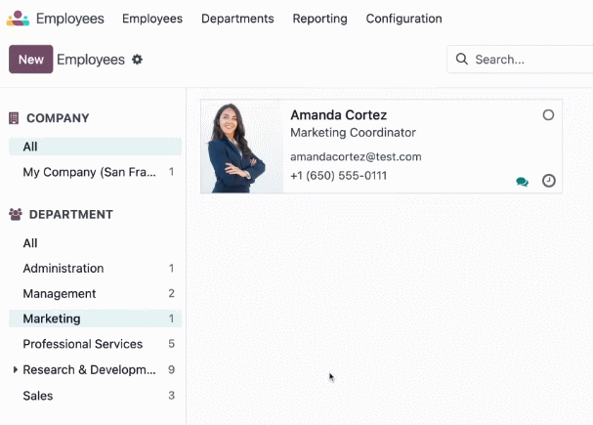The width and height of the screenshot is (593, 425).
Task: Open the chat bubbles icon on Amanda's card
Action: (x=523, y=182)
